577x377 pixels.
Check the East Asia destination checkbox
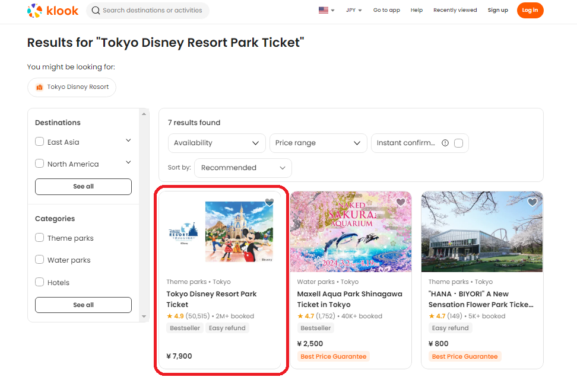click(x=39, y=142)
